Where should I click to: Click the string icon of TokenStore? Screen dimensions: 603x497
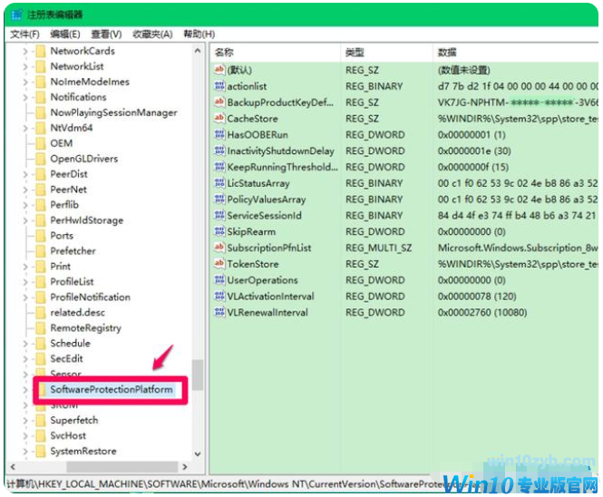(219, 264)
